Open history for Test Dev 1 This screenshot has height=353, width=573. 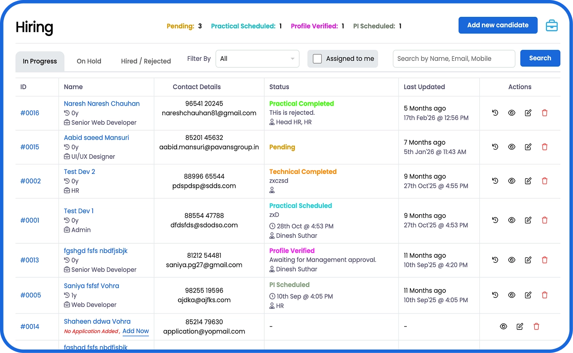[x=495, y=220]
